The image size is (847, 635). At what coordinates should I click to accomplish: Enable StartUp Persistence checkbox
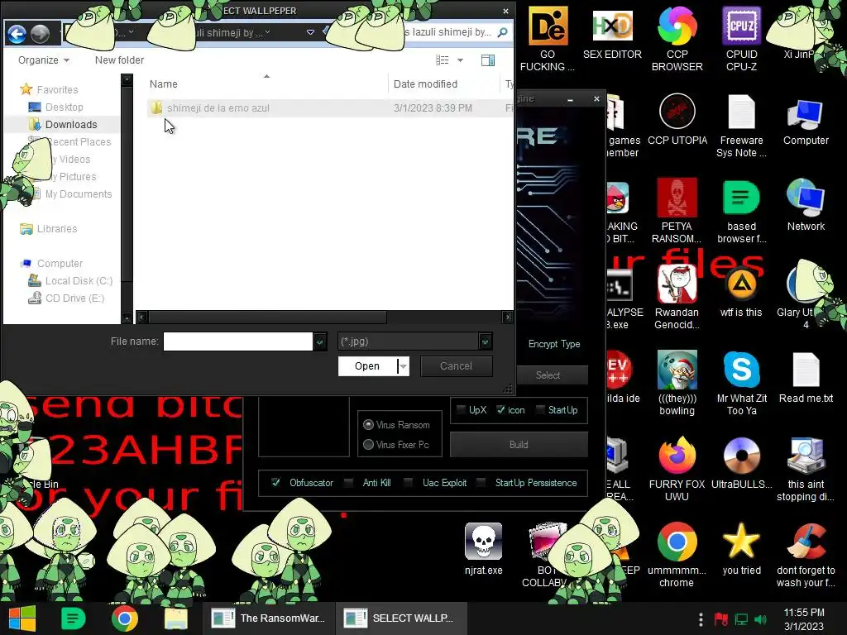pyautogui.click(x=481, y=483)
